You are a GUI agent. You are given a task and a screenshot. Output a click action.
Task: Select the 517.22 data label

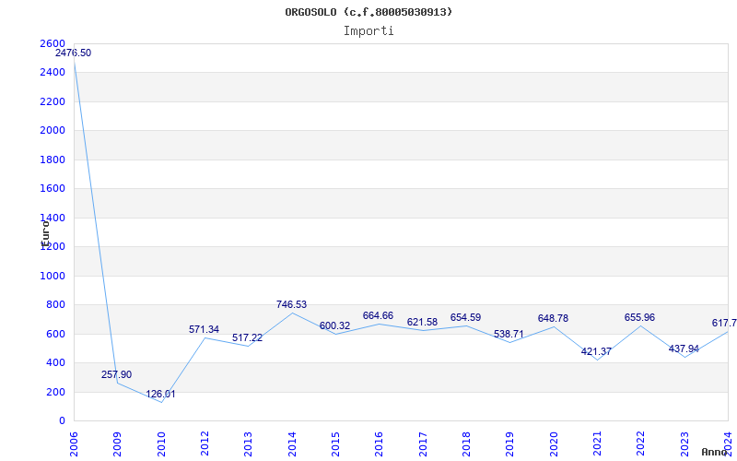pyautogui.click(x=247, y=337)
